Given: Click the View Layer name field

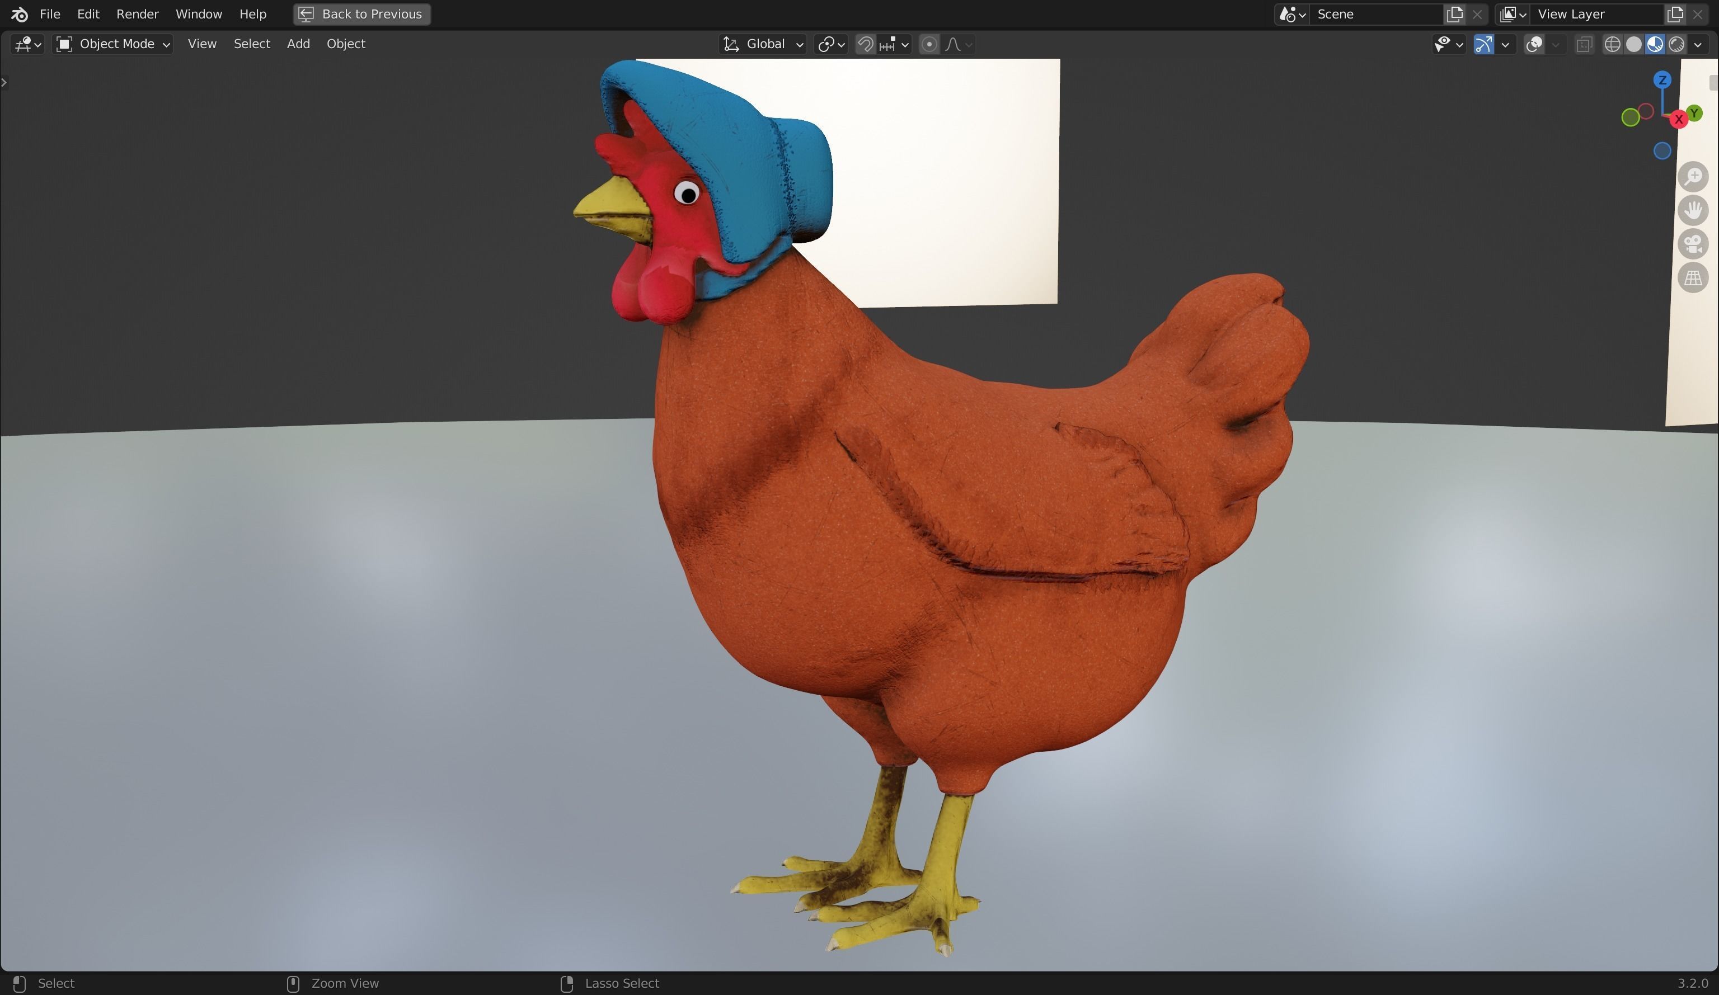Looking at the screenshot, I should pyautogui.click(x=1597, y=15).
